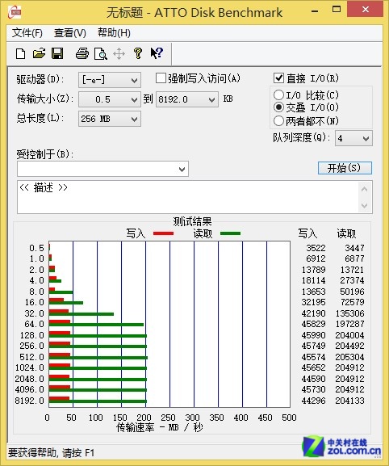Click the description scrollbar up arrow
Viewport: 389px width, 466px height.
pos(365,189)
